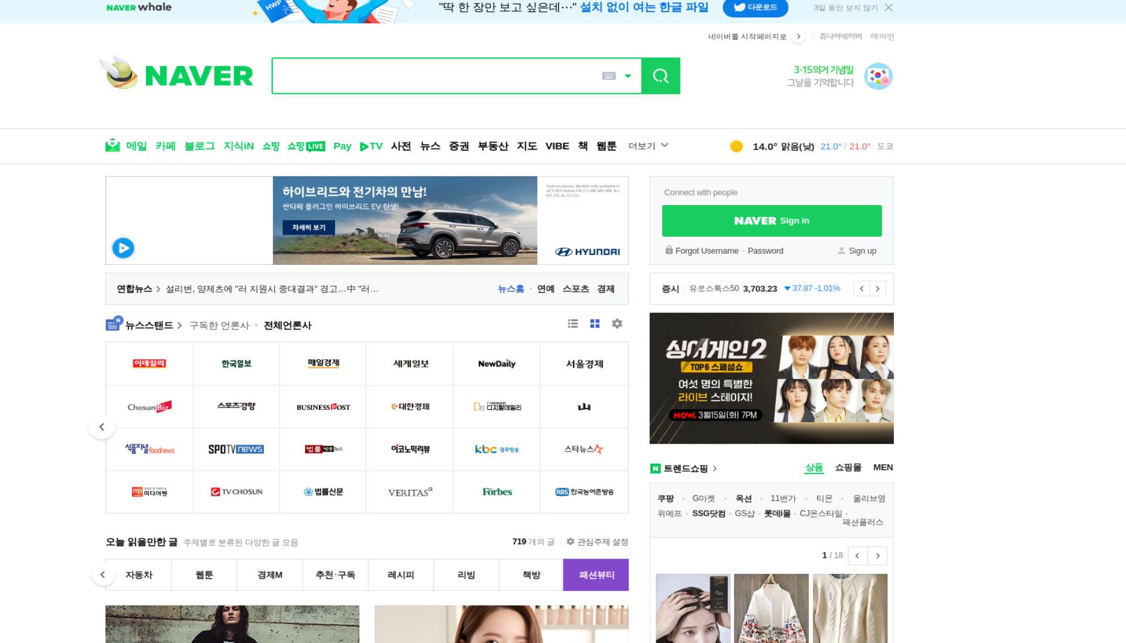
Task: Click the search input field
Action: (437, 76)
